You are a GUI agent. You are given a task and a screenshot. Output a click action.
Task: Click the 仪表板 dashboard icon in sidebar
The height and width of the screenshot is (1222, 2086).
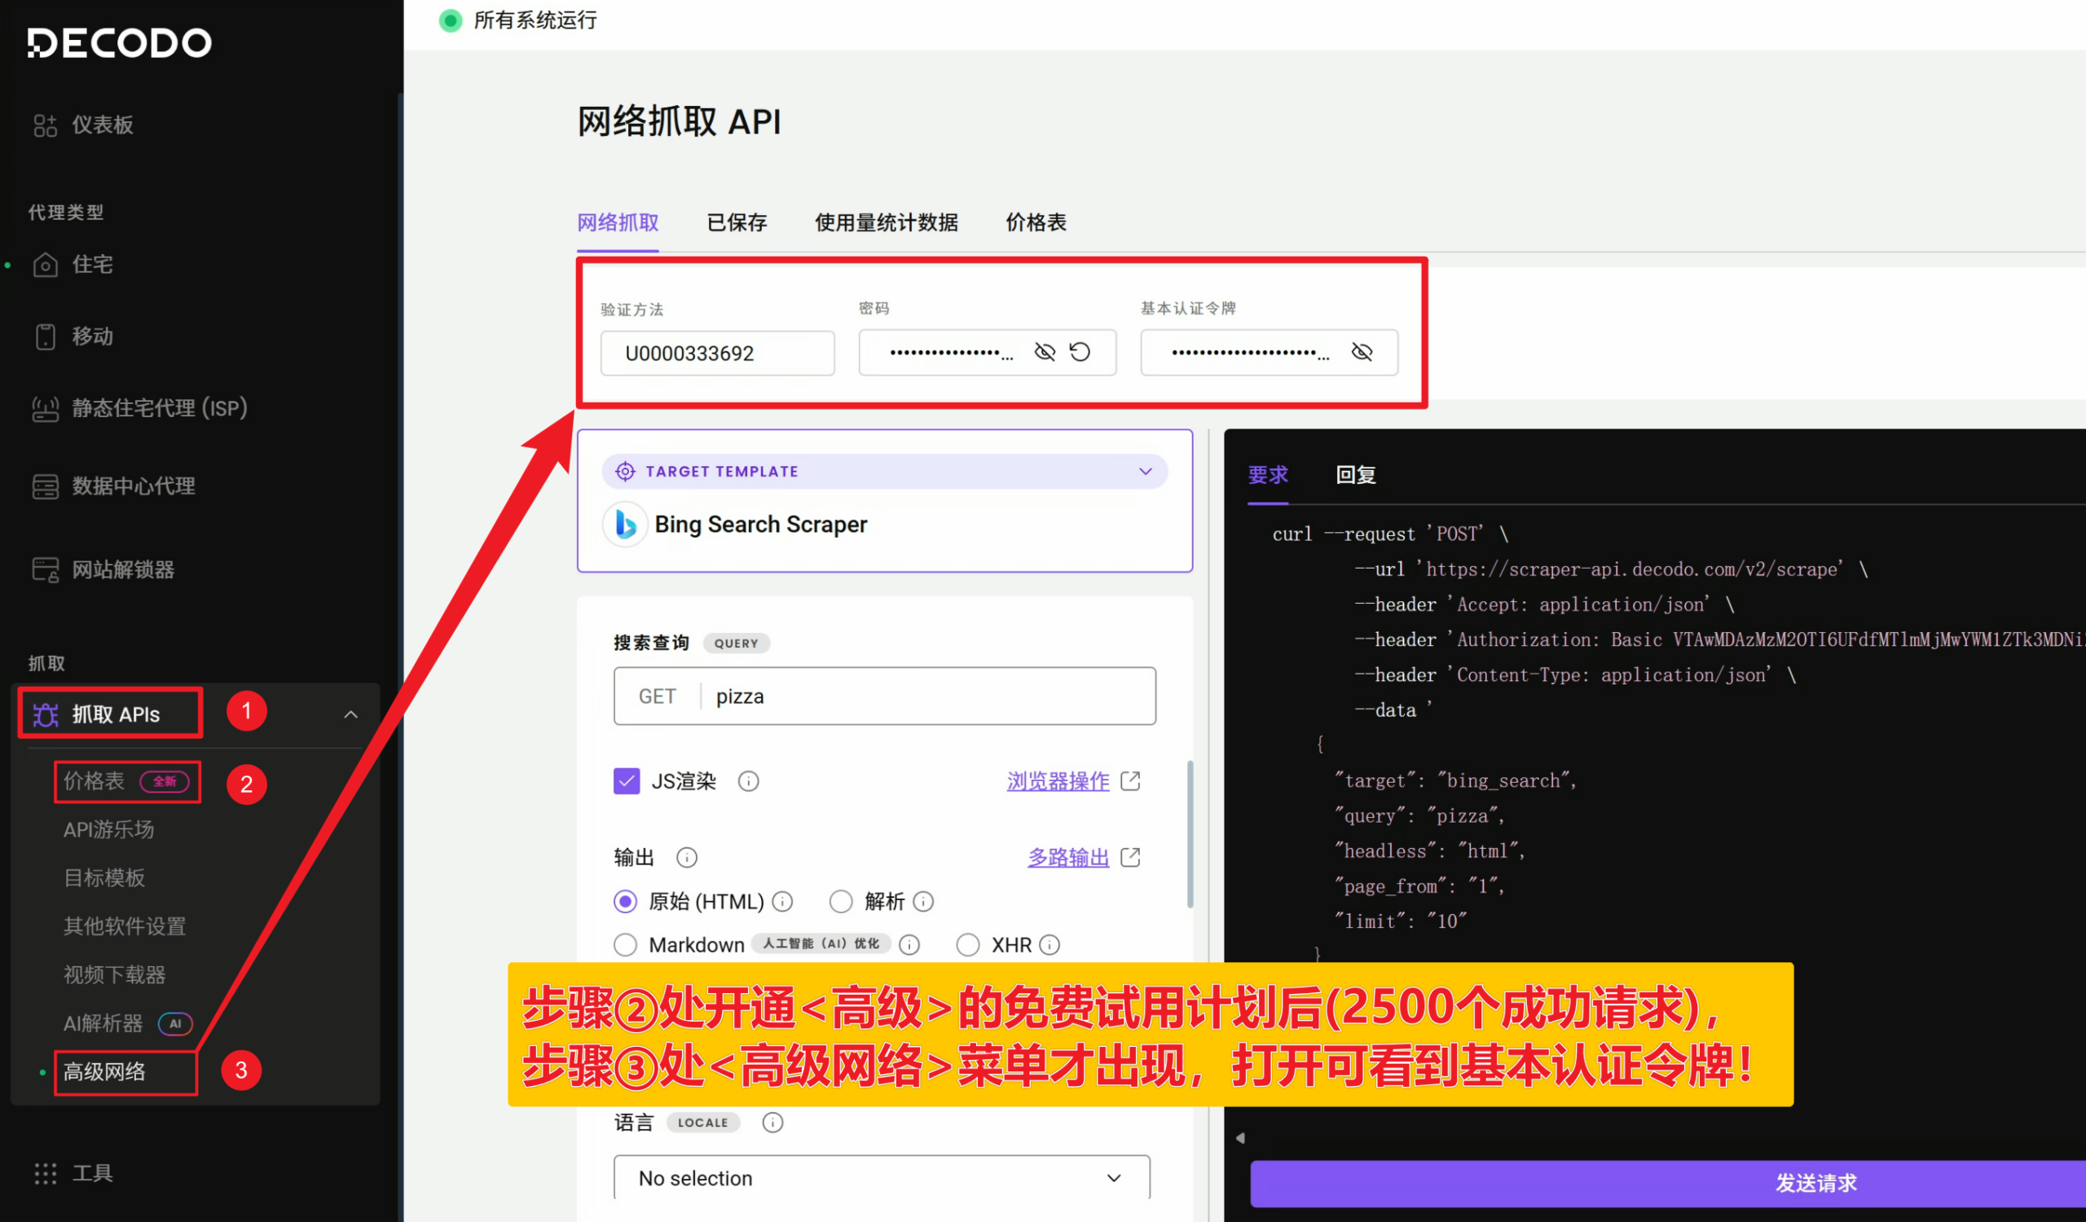click(x=45, y=125)
